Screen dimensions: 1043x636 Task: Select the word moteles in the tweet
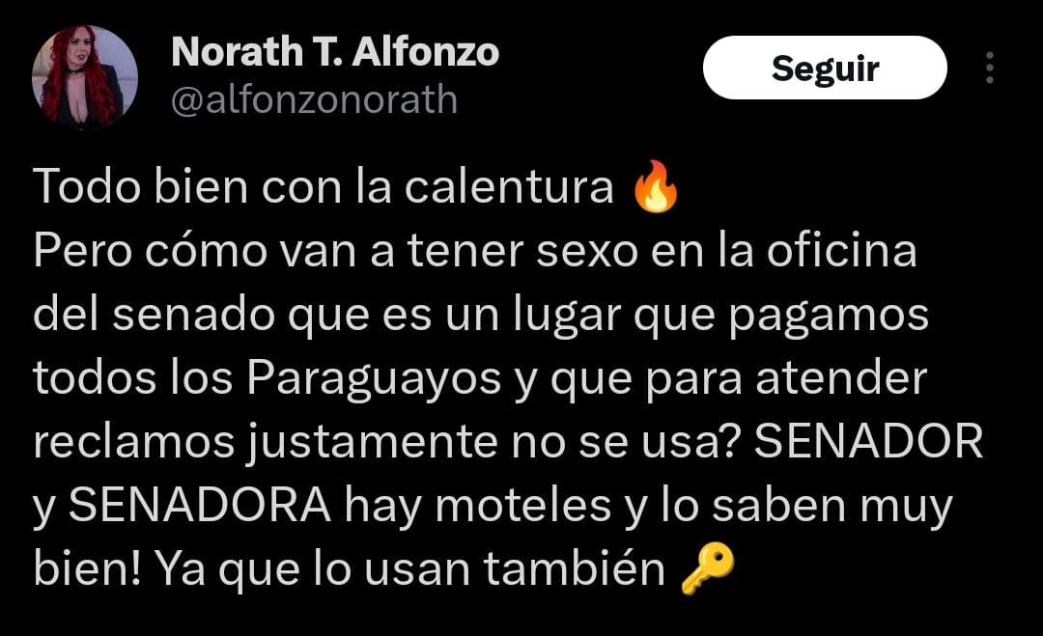coord(522,505)
